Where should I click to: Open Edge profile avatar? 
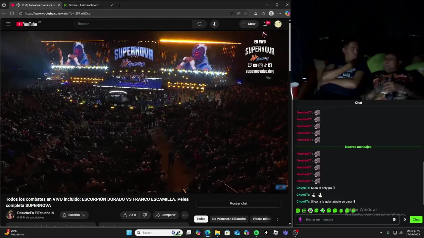click(x=271, y=14)
